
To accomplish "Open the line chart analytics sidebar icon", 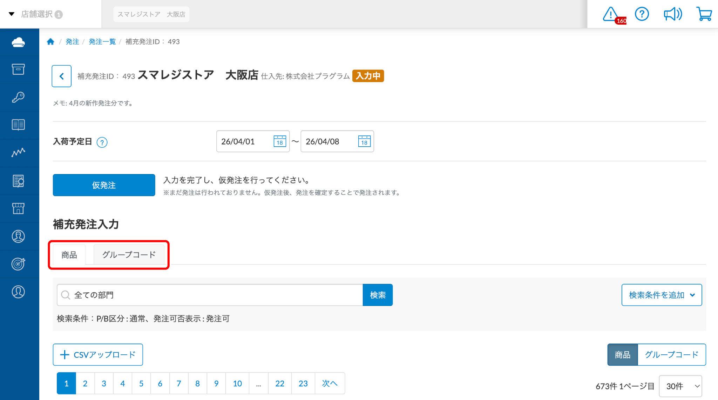I will (x=18, y=153).
